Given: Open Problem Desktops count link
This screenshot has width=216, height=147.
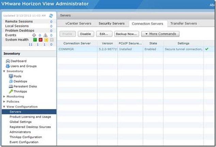Looking at the screenshot, I should click(51, 31).
